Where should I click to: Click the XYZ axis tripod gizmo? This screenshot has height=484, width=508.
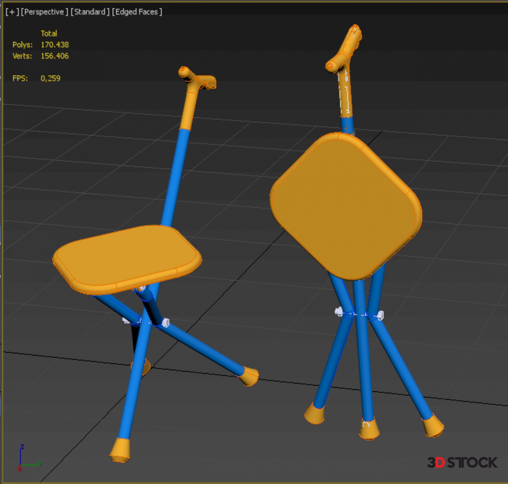(26, 460)
